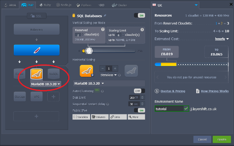Select the Balancing block

37,30
